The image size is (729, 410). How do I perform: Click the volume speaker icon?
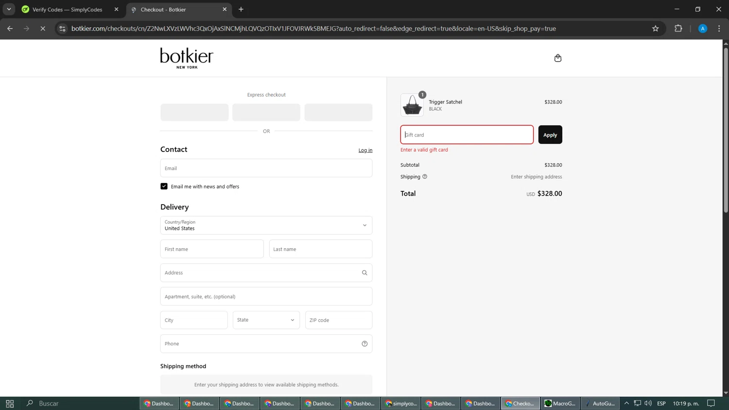pyautogui.click(x=648, y=403)
